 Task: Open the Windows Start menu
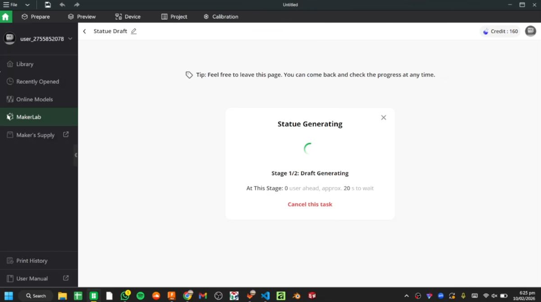point(9,296)
